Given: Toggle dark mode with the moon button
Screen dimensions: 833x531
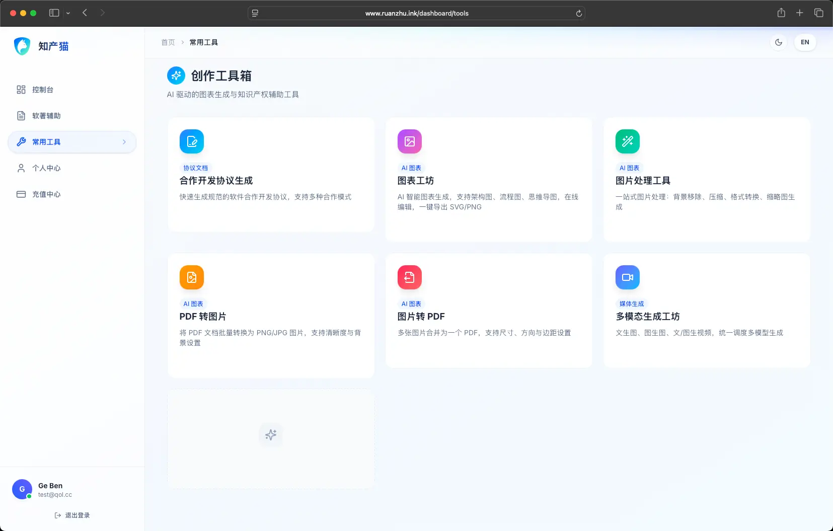Looking at the screenshot, I should [x=779, y=42].
